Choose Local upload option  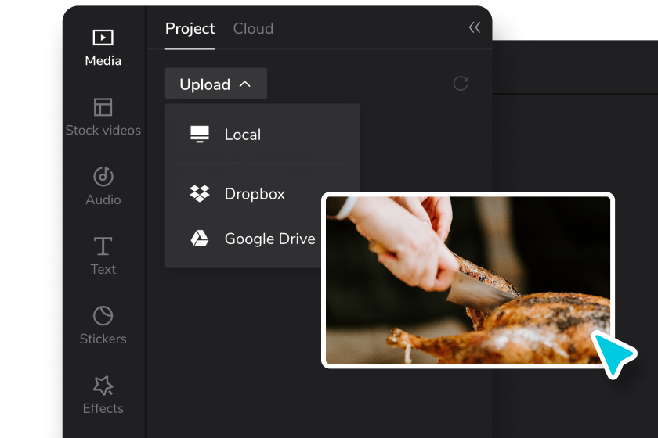click(262, 135)
